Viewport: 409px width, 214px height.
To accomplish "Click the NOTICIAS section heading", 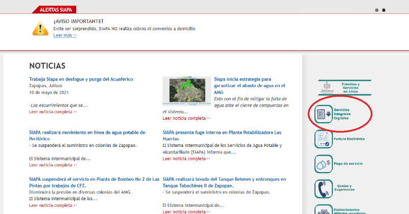I will [48, 66].
